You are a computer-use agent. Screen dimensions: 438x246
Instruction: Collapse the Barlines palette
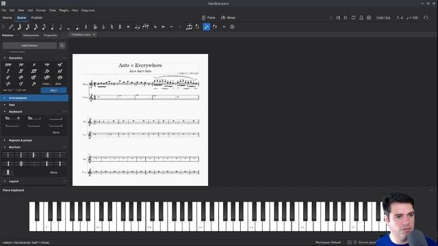click(x=5, y=147)
